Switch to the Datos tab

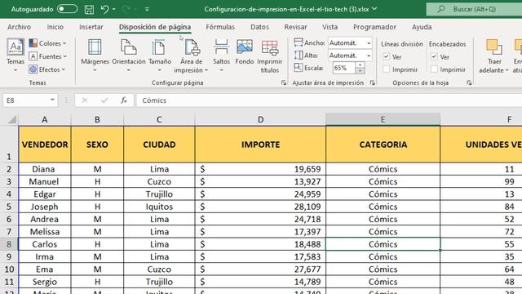(259, 27)
